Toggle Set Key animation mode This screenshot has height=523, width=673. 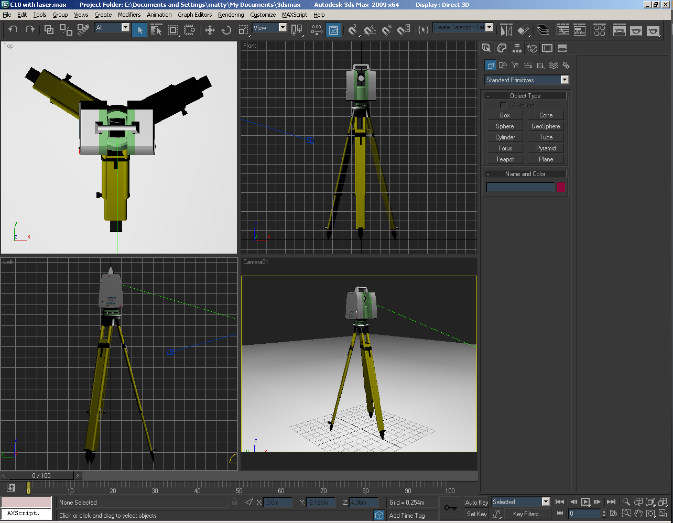coord(476,514)
